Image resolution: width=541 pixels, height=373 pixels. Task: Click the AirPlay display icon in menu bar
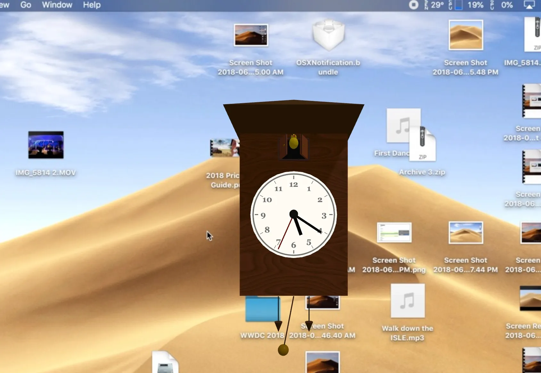(x=529, y=5)
